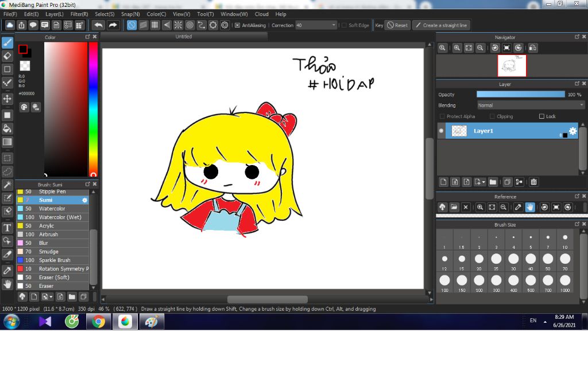This screenshot has width=588, height=379.
Task: Enable Protect Alpha checkbox
Action: (x=442, y=116)
